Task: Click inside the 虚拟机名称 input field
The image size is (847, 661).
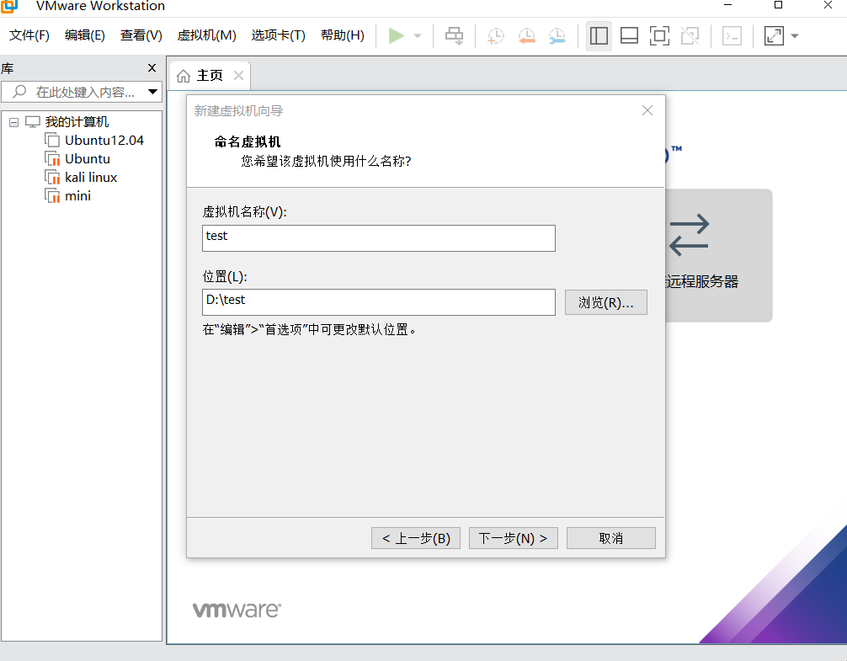Action: pyautogui.click(x=378, y=237)
